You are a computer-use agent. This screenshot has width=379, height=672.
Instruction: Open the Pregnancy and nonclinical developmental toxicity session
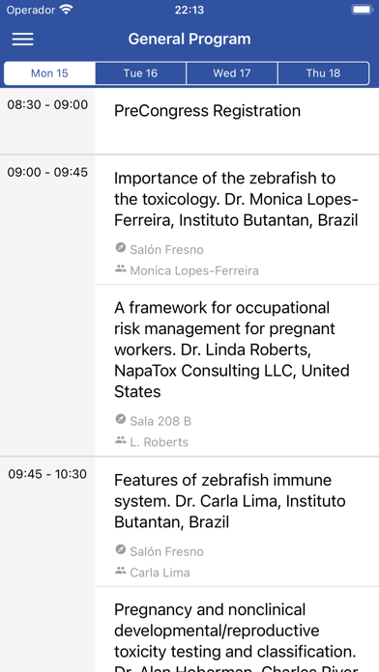click(x=237, y=630)
